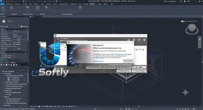Viewport: 203px width, 110px height.
Task: Click the Return License button
Action: (128, 61)
